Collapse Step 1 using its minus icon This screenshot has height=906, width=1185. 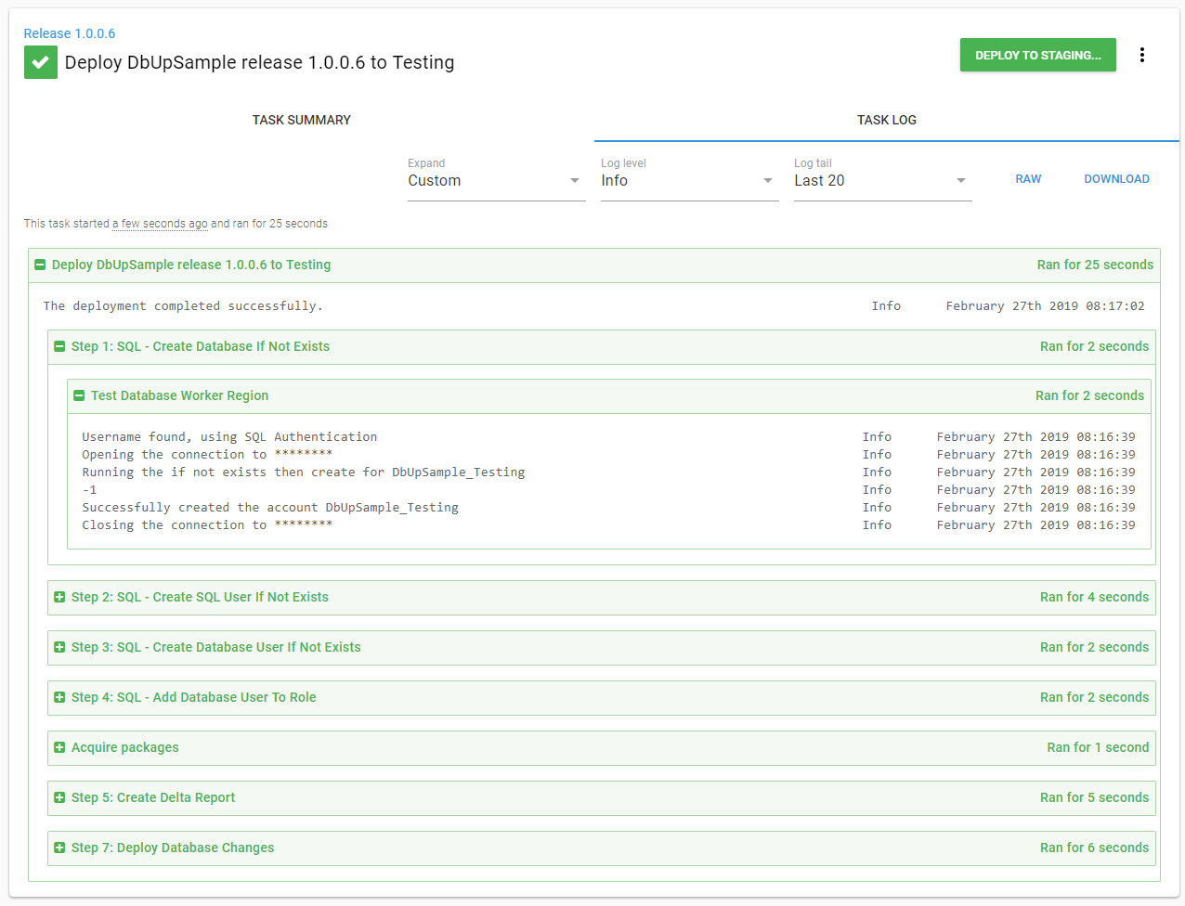point(59,347)
